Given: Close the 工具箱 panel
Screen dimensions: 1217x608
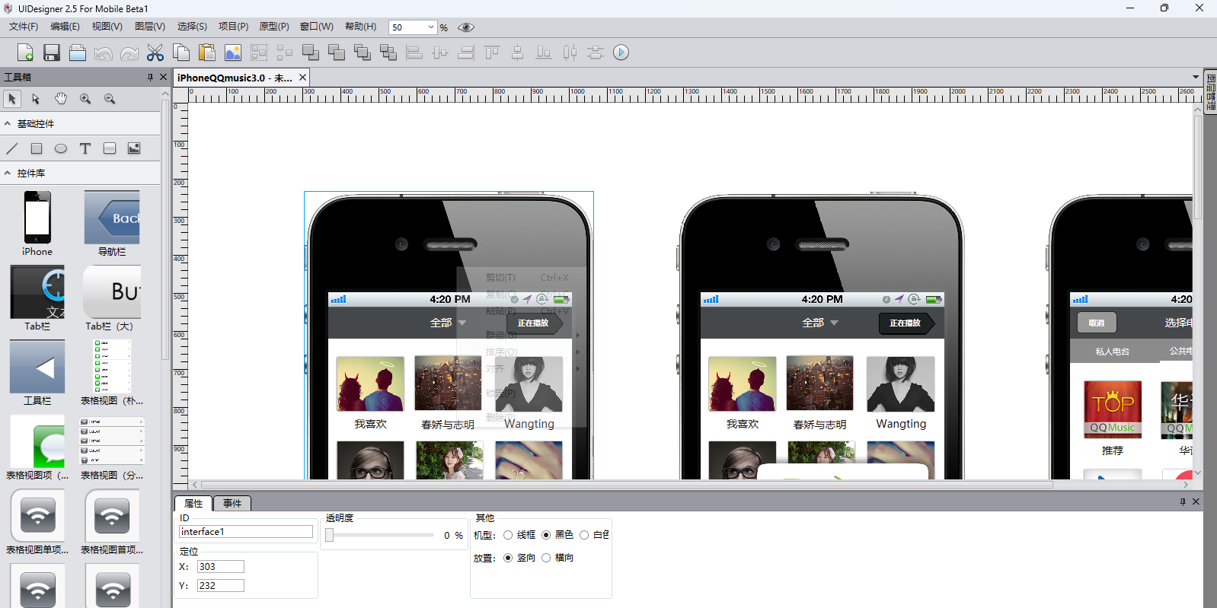Looking at the screenshot, I should tap(163, 77).
